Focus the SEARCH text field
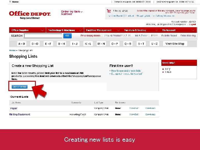 coord(43,36)
